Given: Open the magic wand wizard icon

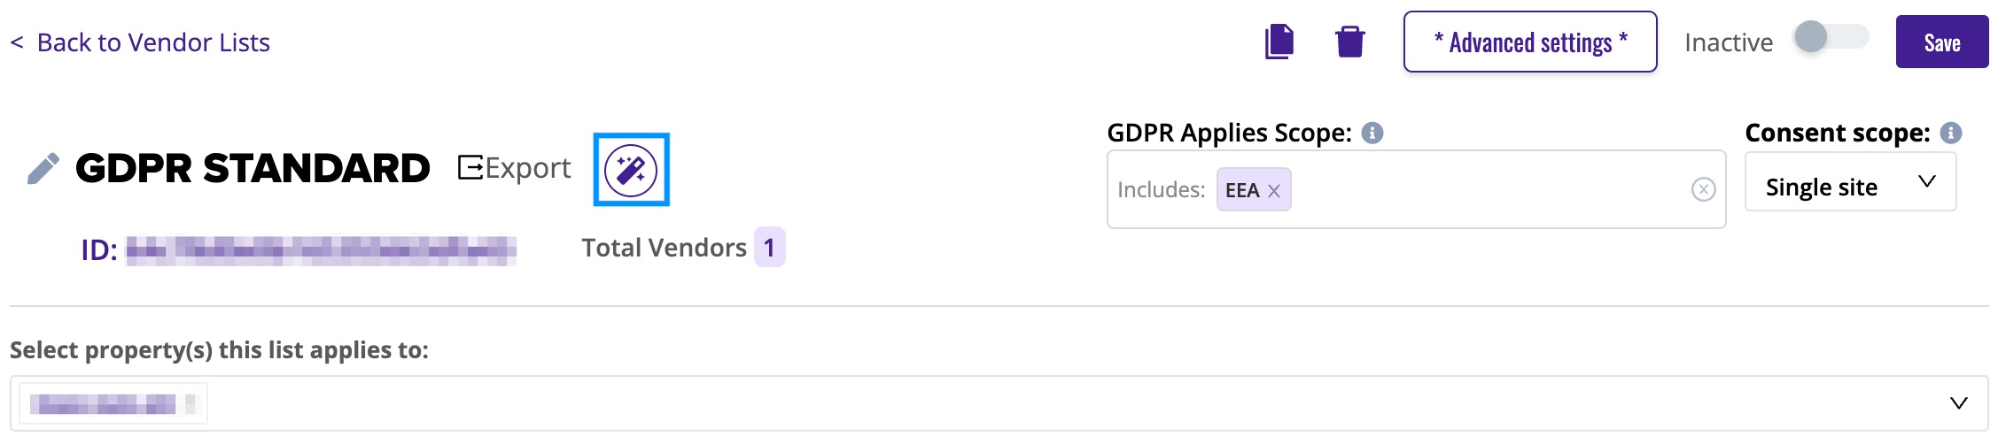Looking at the screenshot, I should (631, 170).
